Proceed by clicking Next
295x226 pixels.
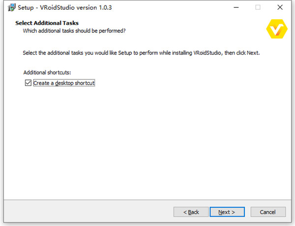click(x=227, y=212)
